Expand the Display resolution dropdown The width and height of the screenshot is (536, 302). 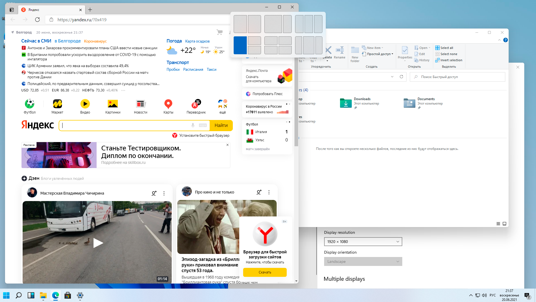point(363,242)
